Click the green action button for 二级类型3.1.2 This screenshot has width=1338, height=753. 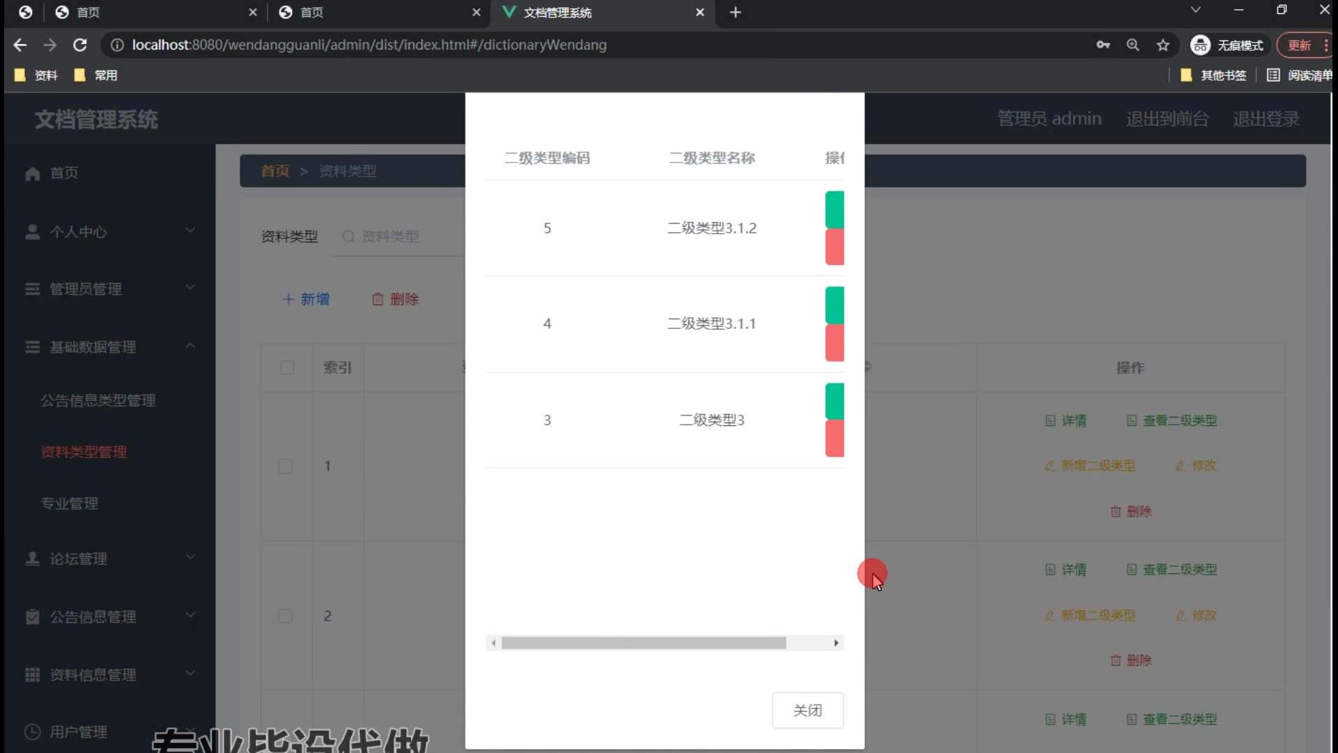click(834, 209)
